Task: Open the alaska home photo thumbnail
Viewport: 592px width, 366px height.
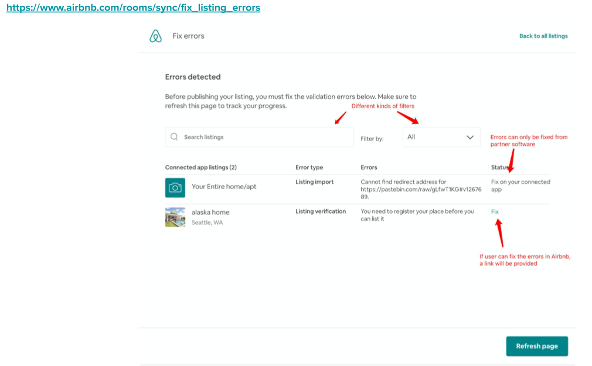Action: pos(175,217)
